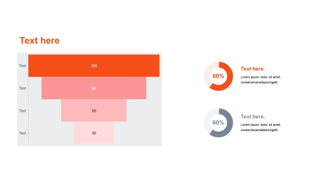Image resolution: width=315 pixels, height=177 pixels.
Task: Click the orange "Text here" slide title
Action: (39, 41)
